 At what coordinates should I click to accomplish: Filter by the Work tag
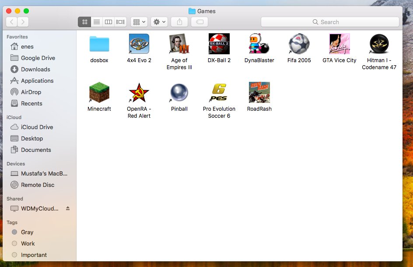coord(39,243)
